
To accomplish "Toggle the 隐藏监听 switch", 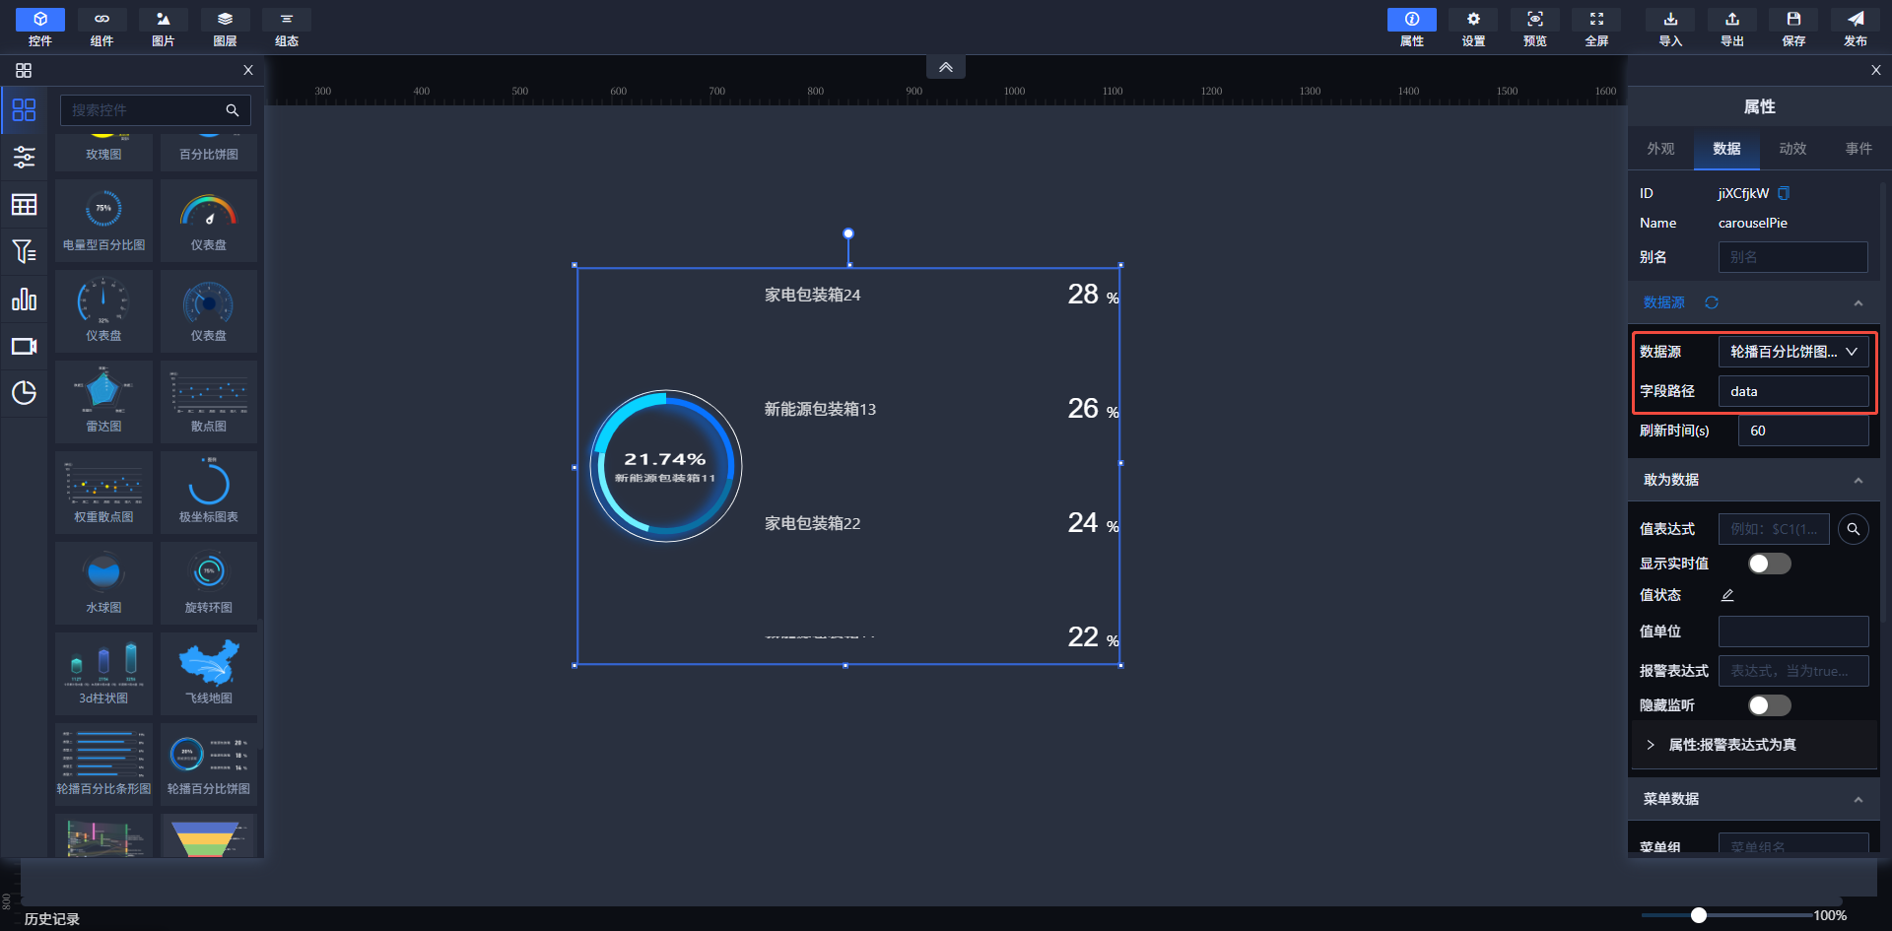I will (x=1769, y=705).
